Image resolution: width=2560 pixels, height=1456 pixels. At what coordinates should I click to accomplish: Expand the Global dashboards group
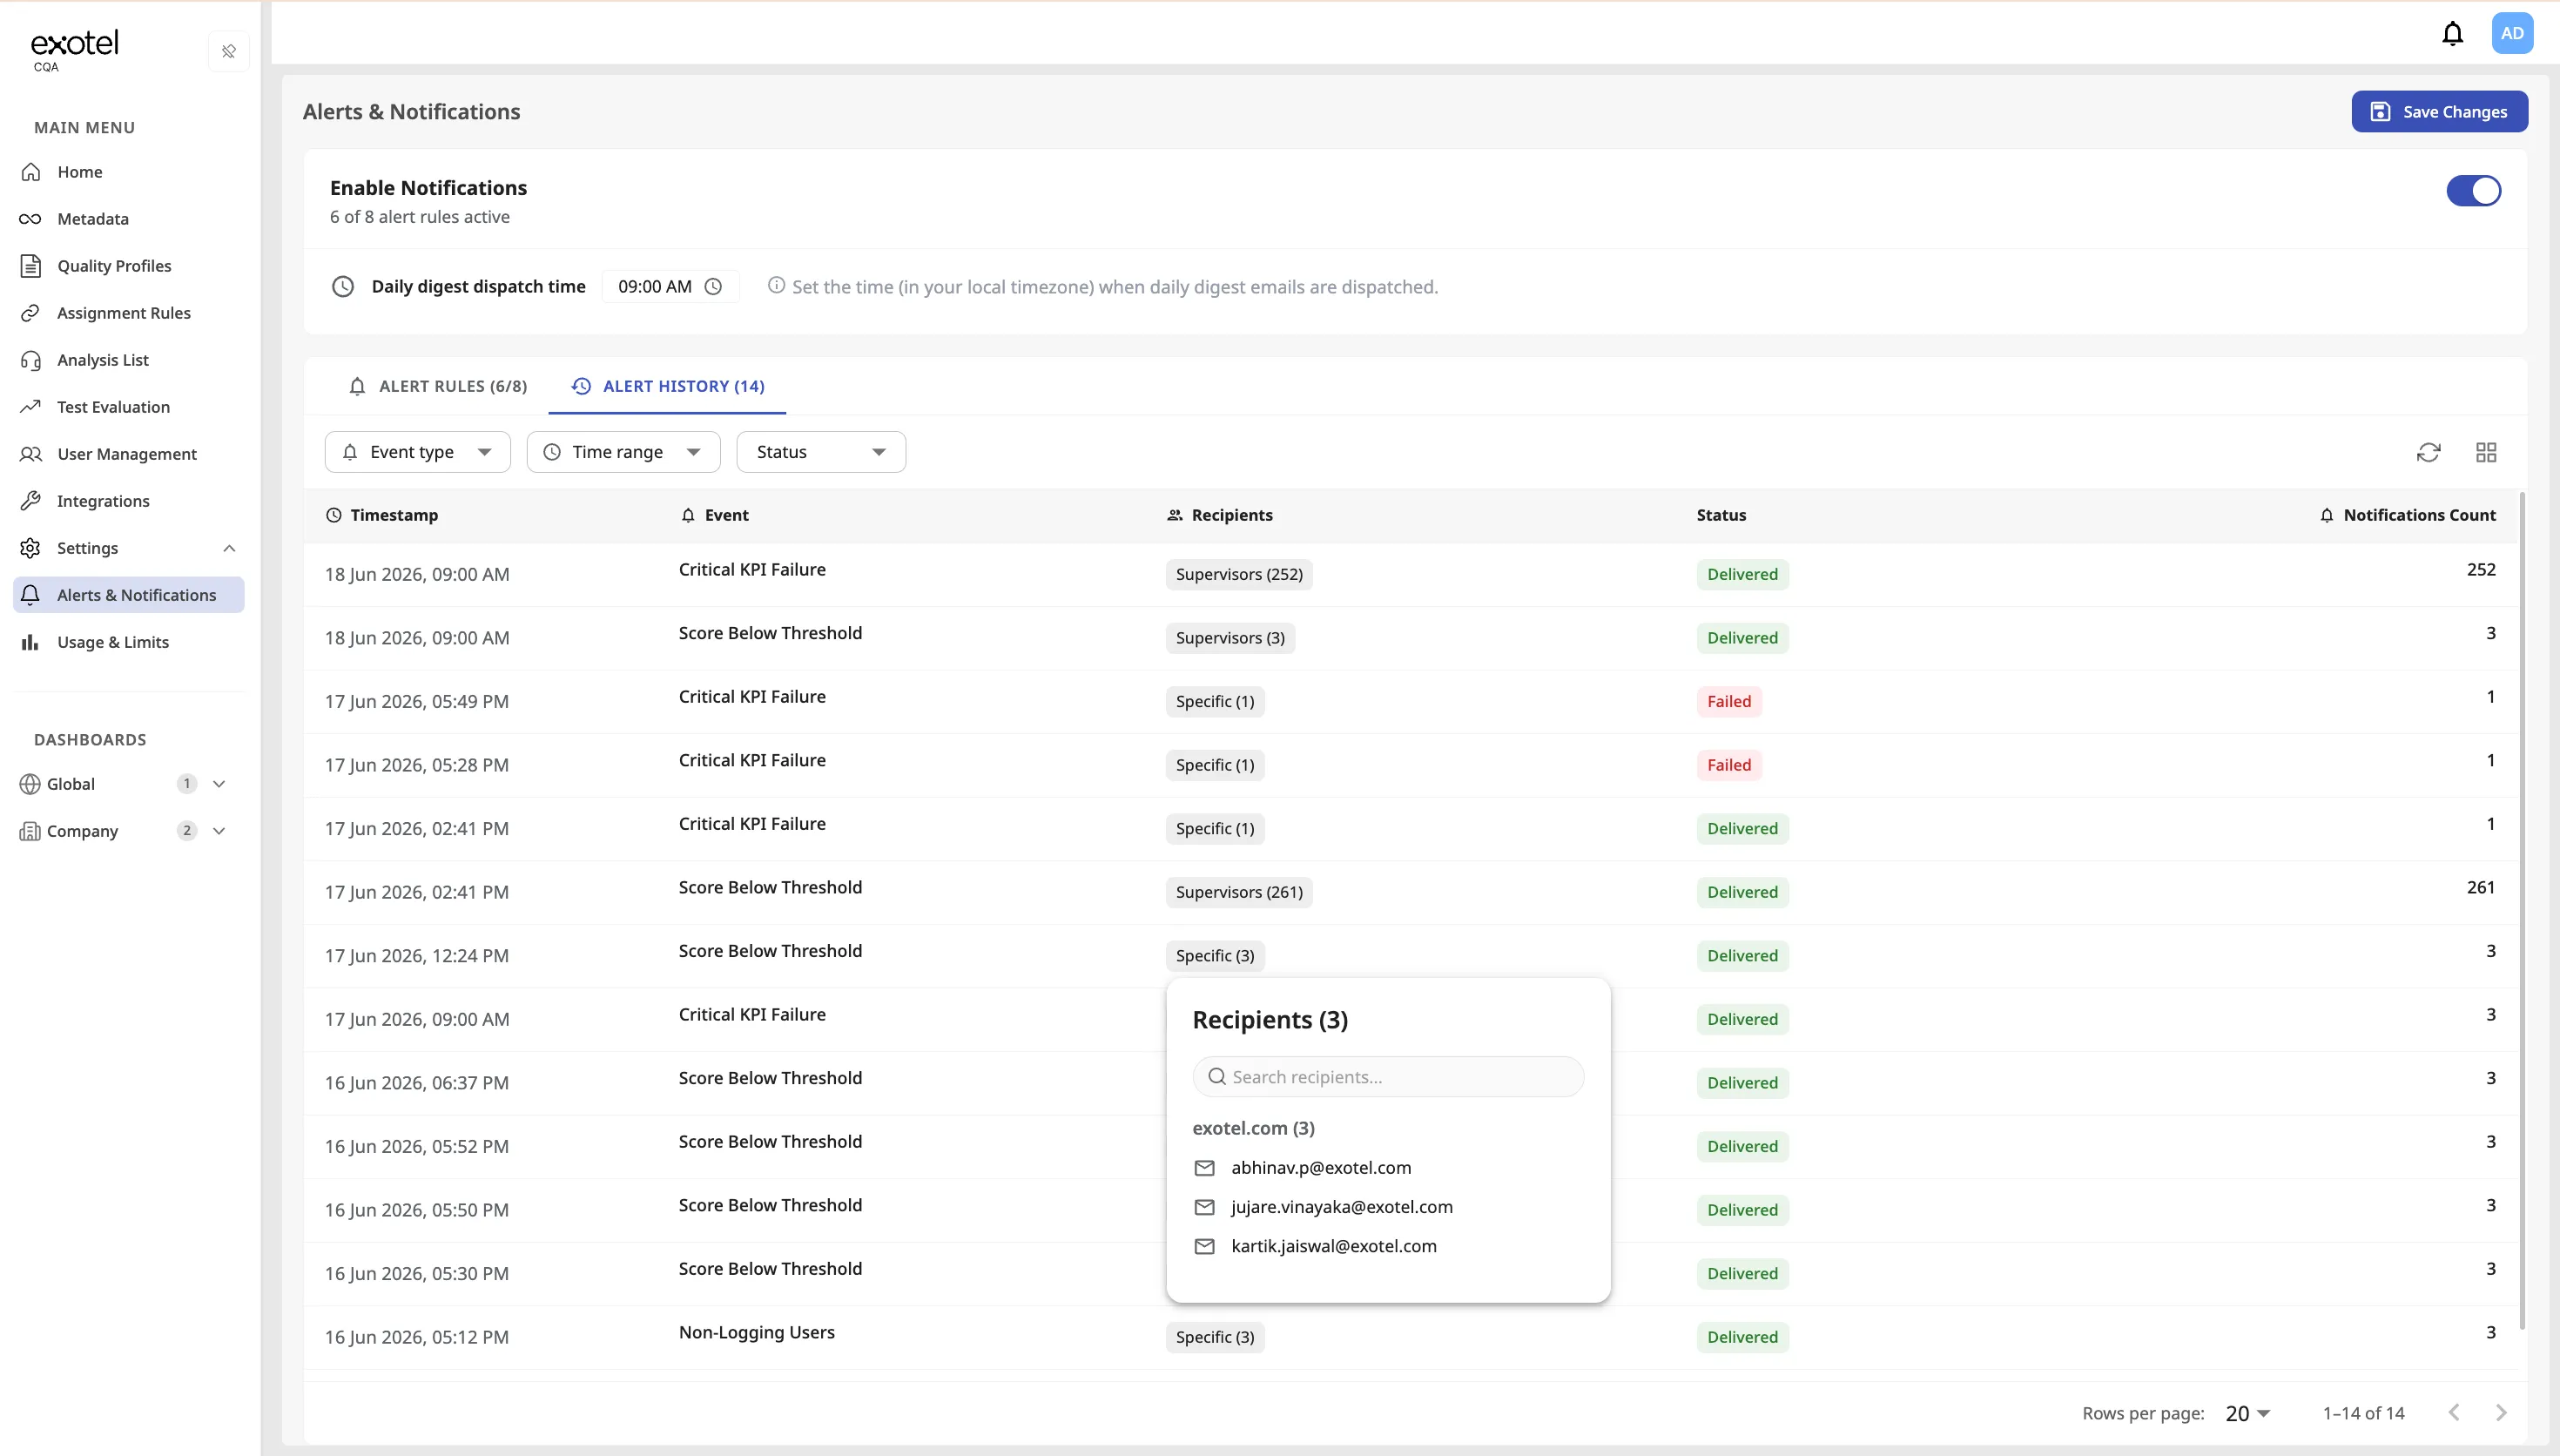pos(220,784)
